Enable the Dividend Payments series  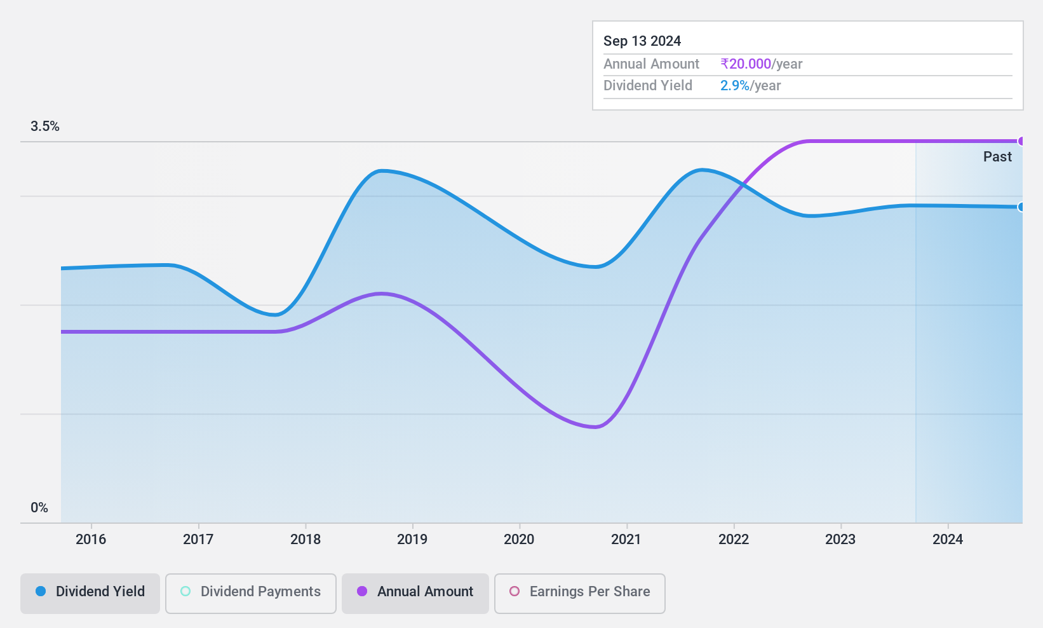(x=251, y=594)
